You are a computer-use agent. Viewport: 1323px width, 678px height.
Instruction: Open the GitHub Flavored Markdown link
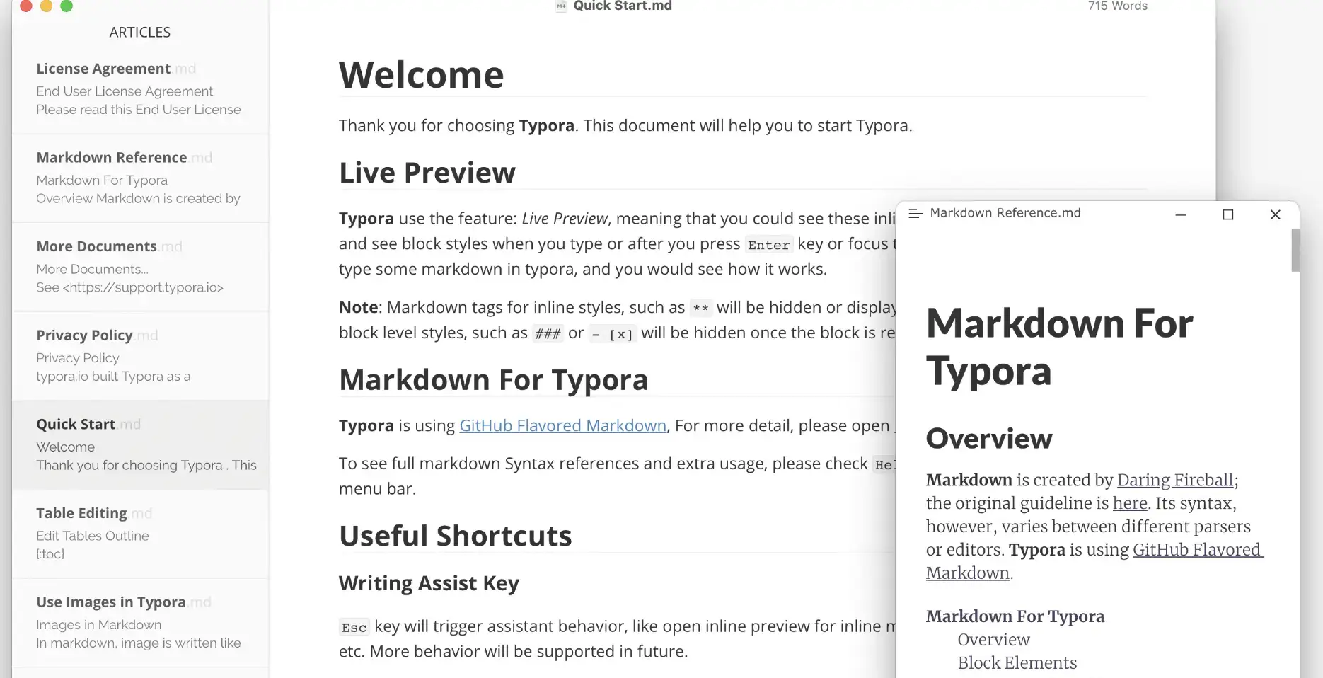tap(562, 425)
